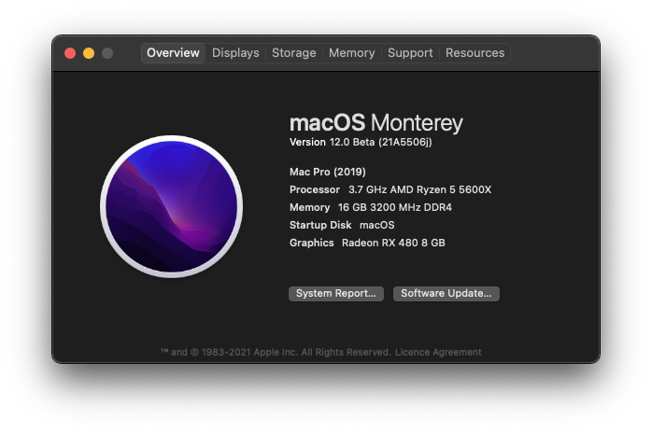Close the About This Mac window
The width and height of the screenshot is (652, 432).
70,53
